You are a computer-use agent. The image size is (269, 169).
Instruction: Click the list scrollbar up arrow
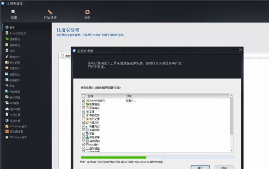(231, 95)
